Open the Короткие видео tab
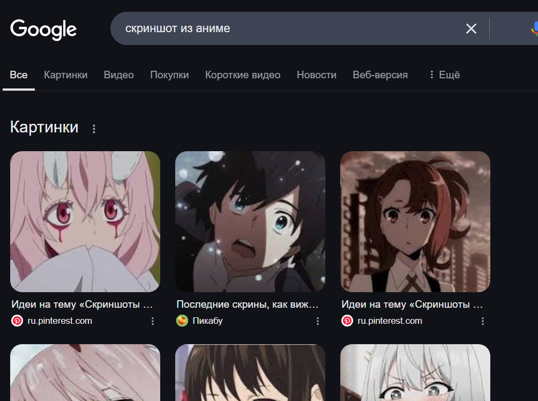 [243, 75]
